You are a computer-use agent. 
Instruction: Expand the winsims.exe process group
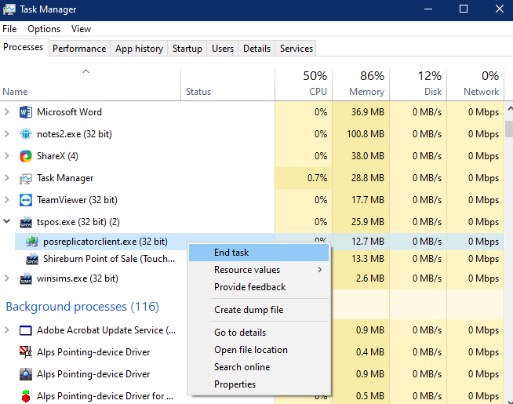coord(6,278)
